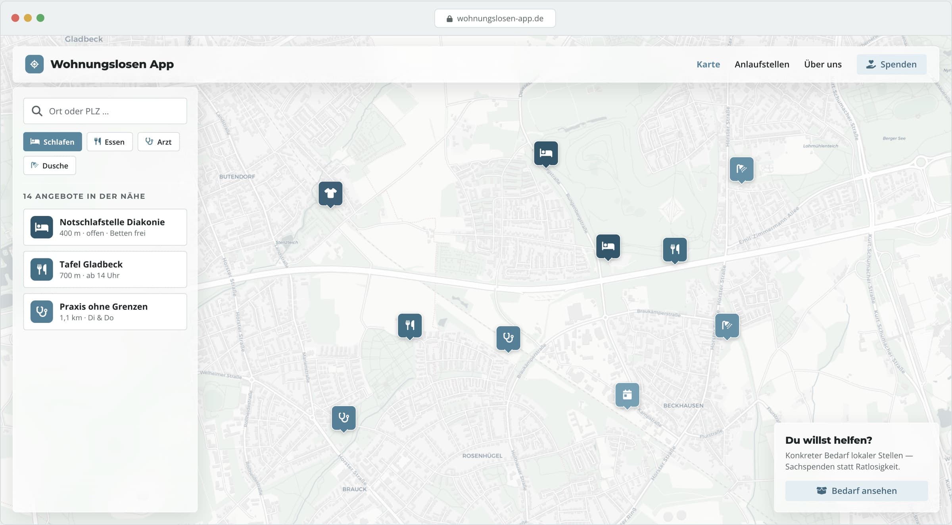Click the clothing t-shirt marker near Butendorf
This screenshot has width=952, height=525.
[330, 193]
